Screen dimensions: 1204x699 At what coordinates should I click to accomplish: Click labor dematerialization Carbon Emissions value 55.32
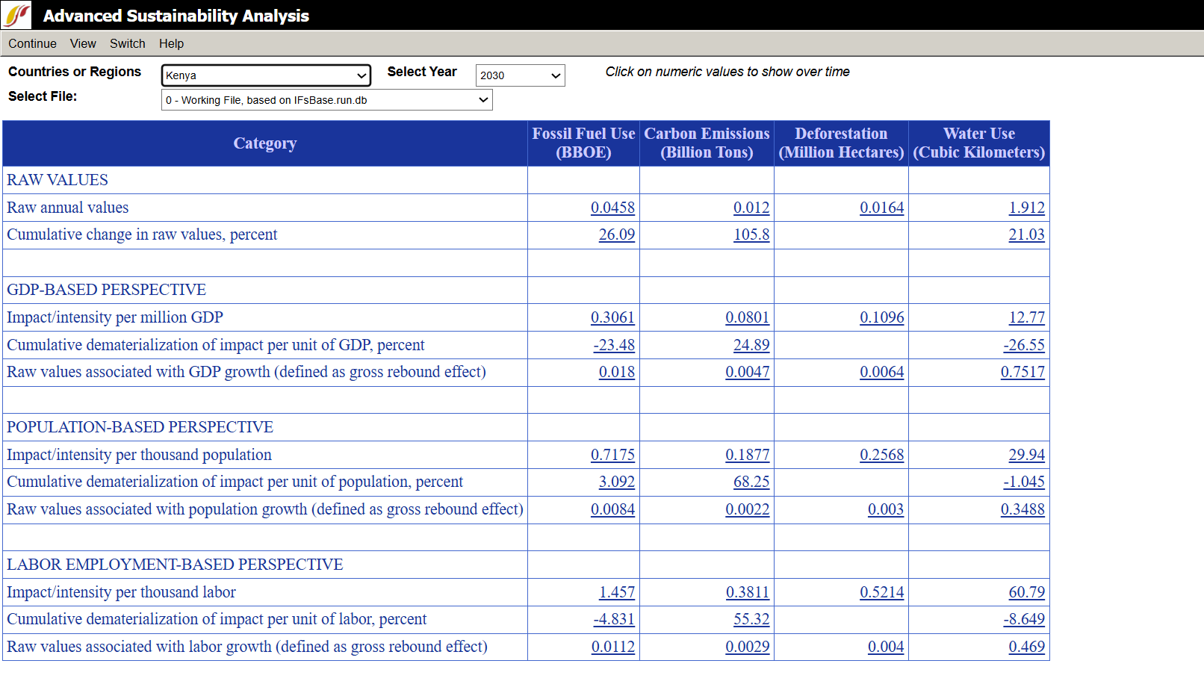click(x=751, y=619)
